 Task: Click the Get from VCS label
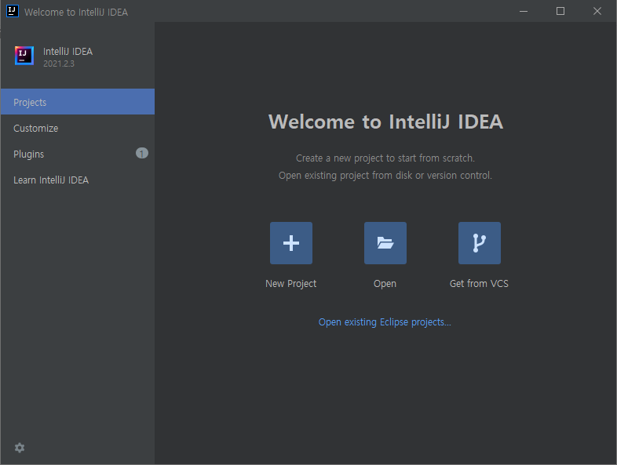tap(479, 283)
